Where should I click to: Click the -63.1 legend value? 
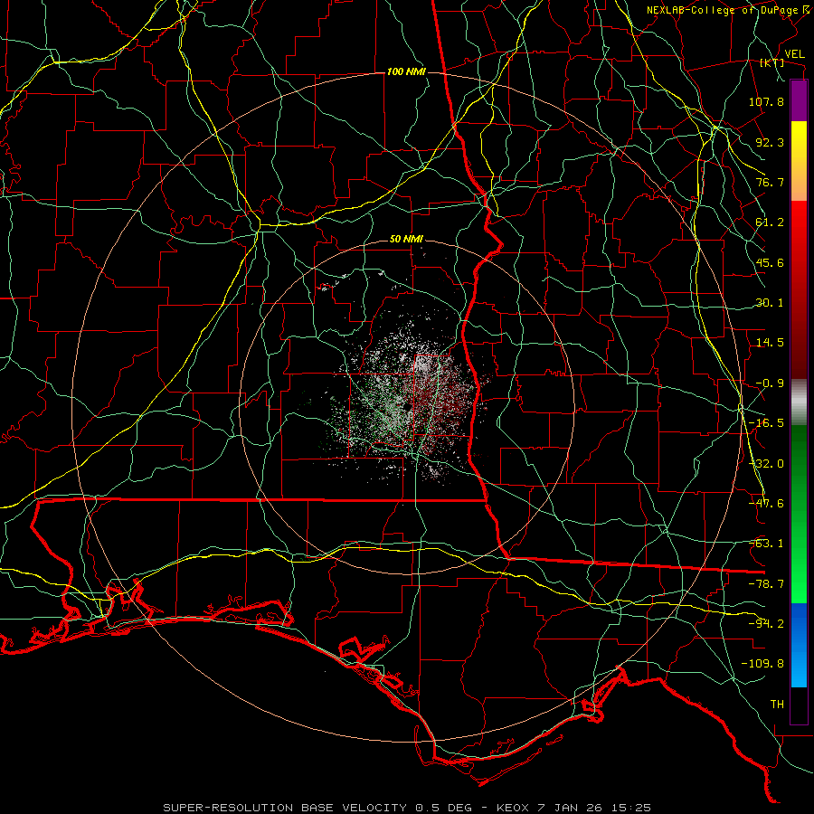point(766,544)
